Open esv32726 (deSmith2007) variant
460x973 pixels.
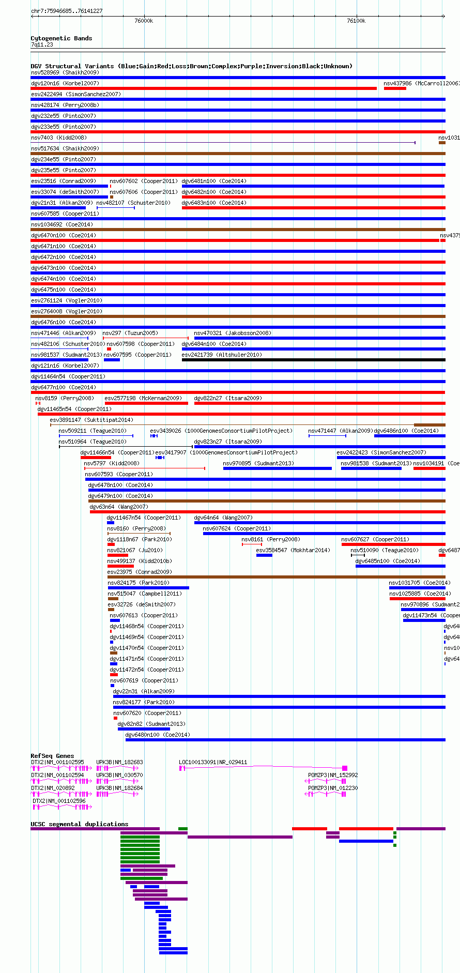tap(142, 604)
